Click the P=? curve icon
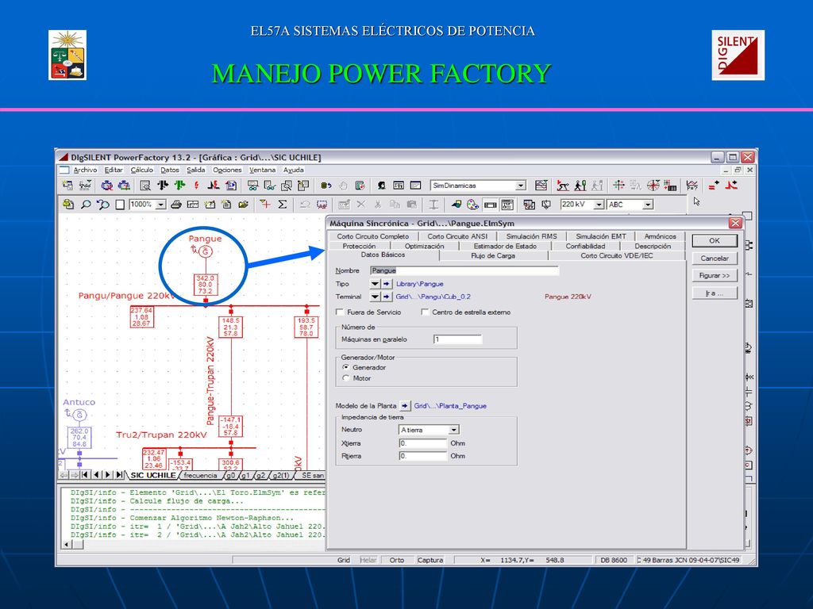The width and height of the screenshot is (813, 609). tap(692, 186)
